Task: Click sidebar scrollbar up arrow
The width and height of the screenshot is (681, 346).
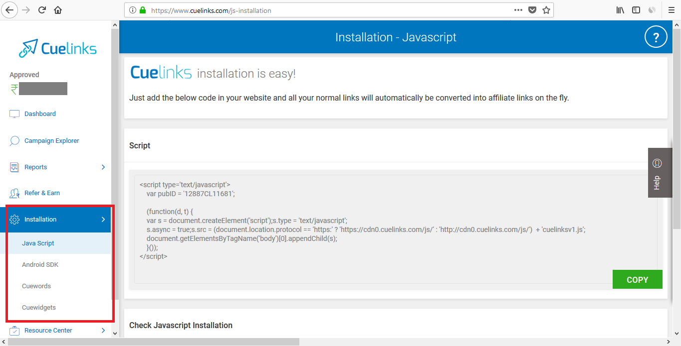Action: (115, 25)
